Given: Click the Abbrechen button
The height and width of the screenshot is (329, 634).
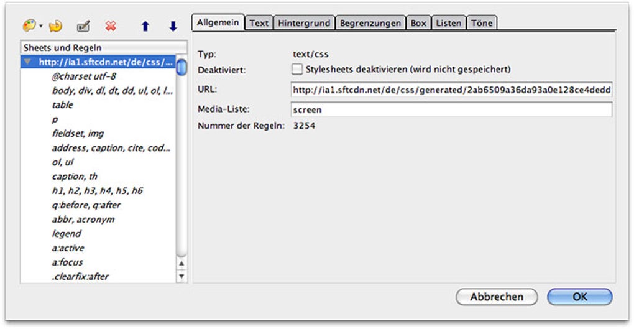Looking at the screenshot, I should (497, 297).
